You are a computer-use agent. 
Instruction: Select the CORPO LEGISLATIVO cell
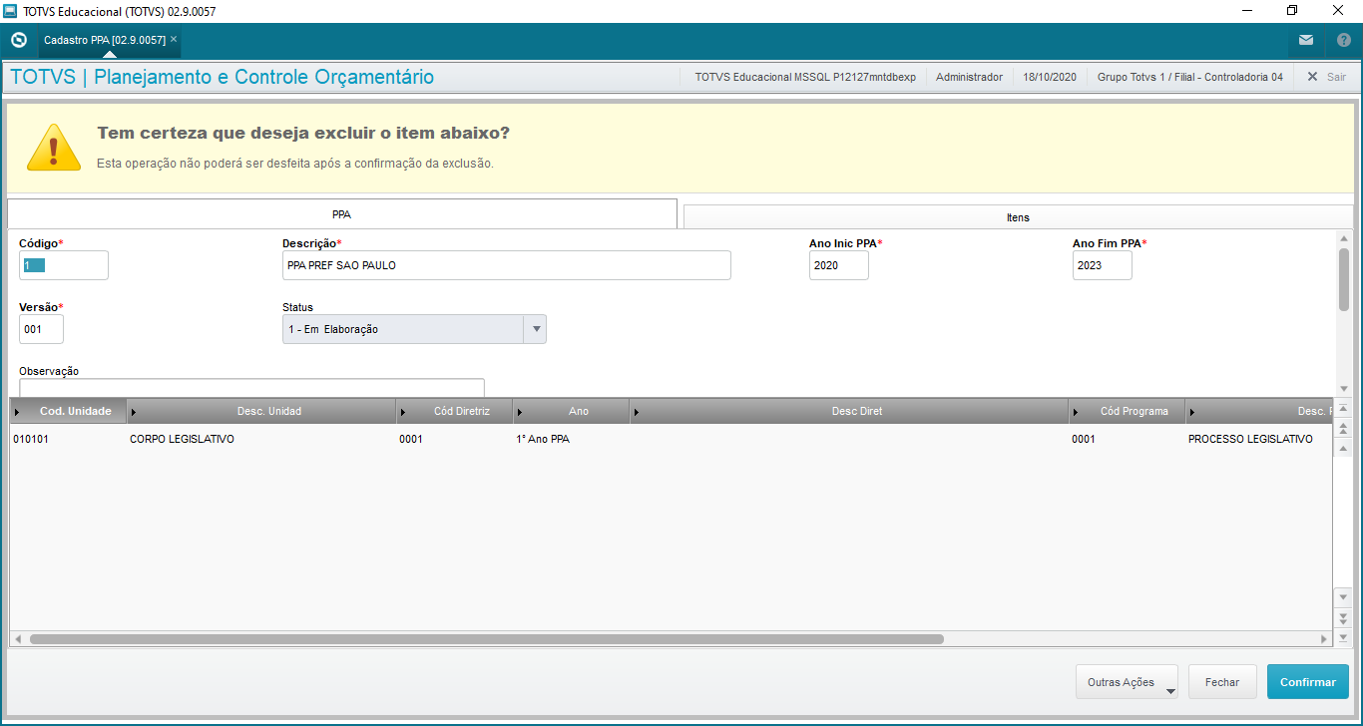[262, 439]
